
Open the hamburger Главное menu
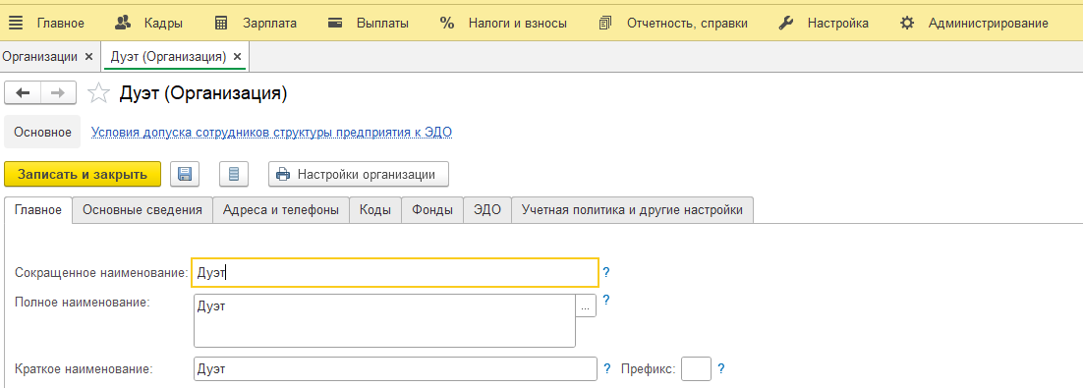click(45, 23)
